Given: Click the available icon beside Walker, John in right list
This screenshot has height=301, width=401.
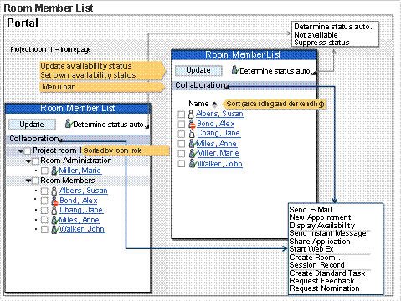Looking at the screenshot, I should (x=193, y=163).
